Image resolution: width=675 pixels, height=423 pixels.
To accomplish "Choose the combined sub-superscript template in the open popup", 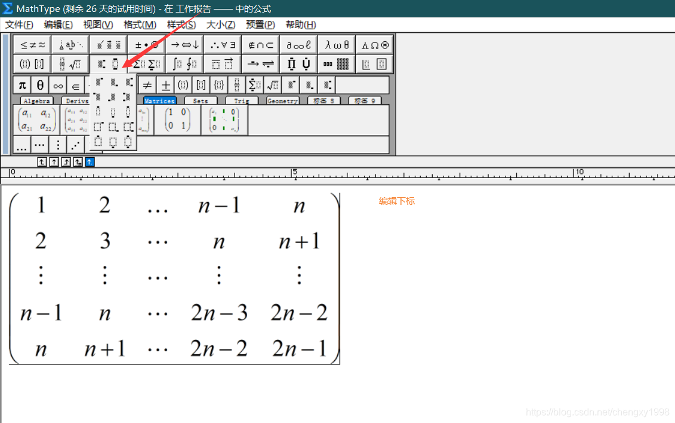I will 128,82.
